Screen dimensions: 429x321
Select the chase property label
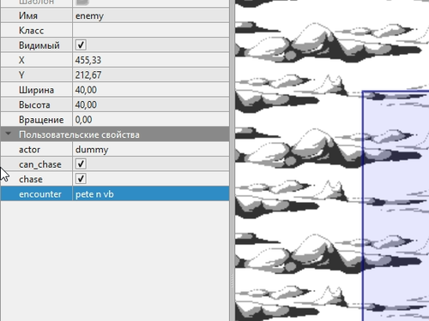pyautogui.click(x=31, y=179)
